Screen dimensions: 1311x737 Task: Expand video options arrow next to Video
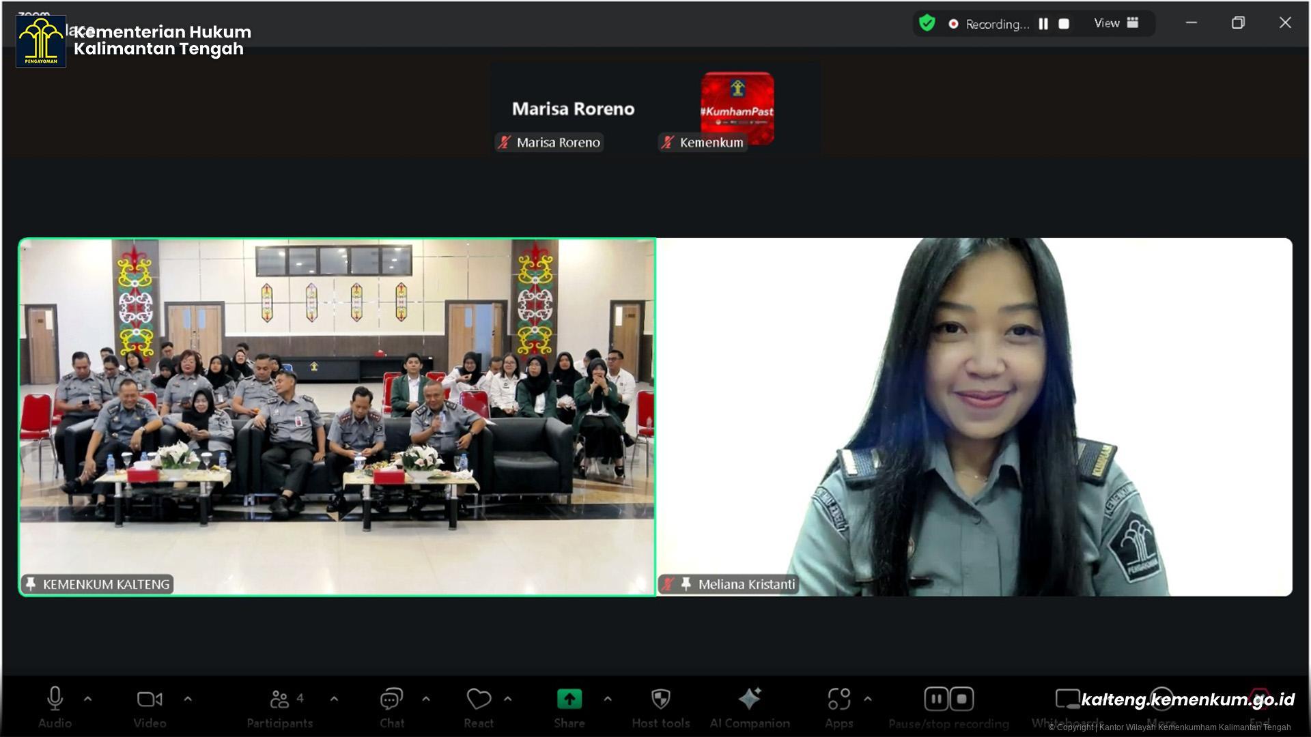click(188, 699)
